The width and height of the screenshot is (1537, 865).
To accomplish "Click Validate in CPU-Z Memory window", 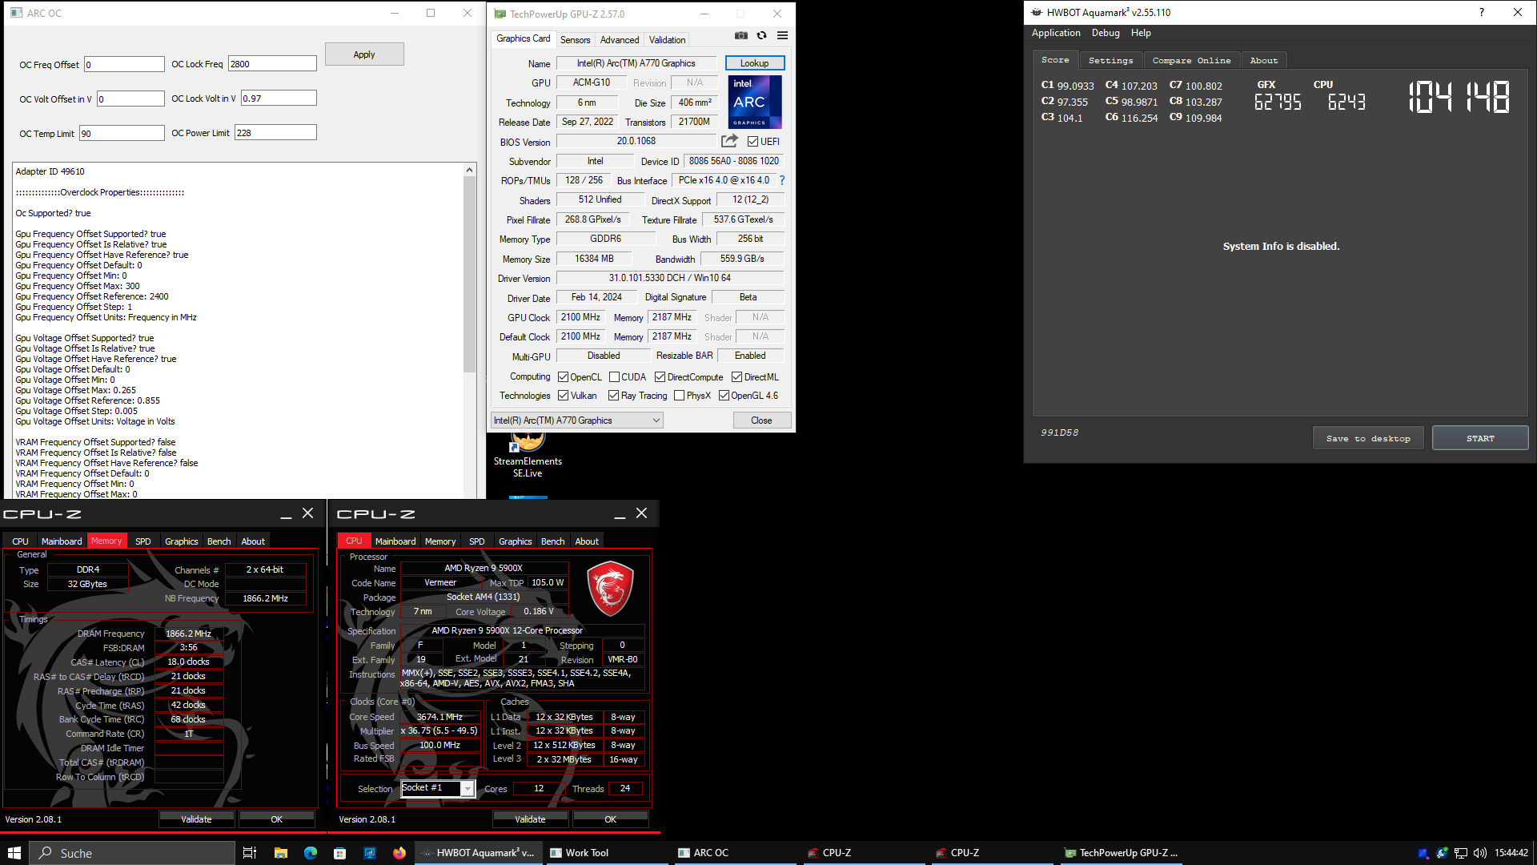I will pyautogui.click(x=196, y=819).
